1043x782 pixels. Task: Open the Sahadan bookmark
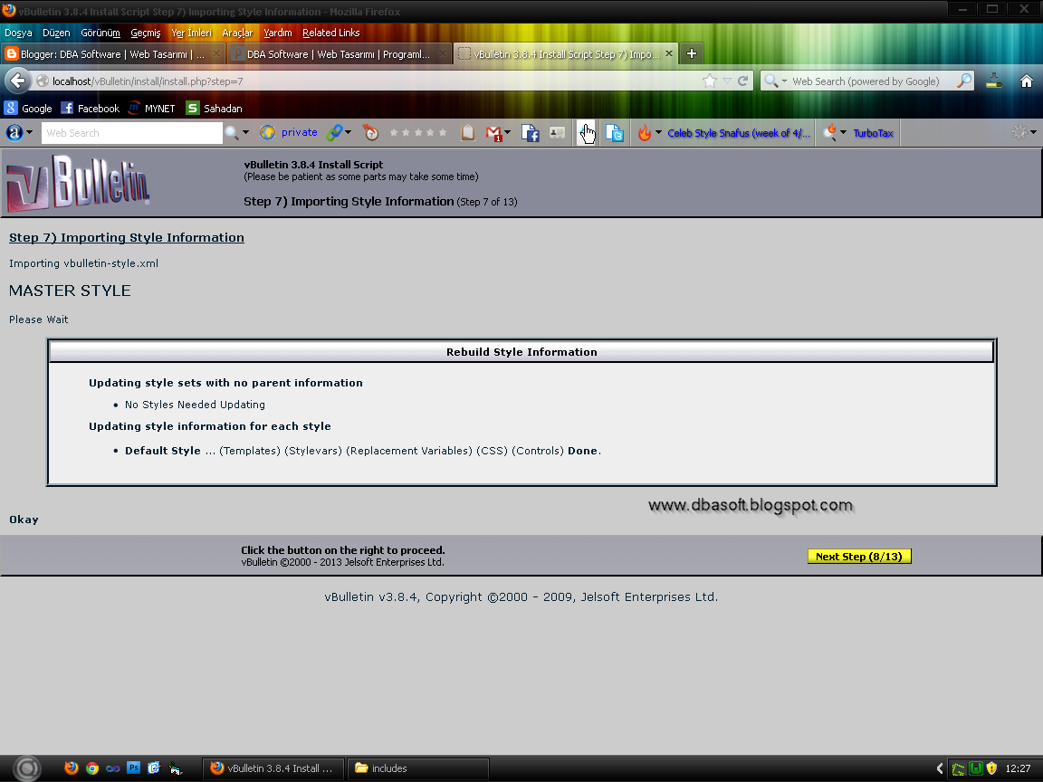pyautogui.click(x=215, y=109)
